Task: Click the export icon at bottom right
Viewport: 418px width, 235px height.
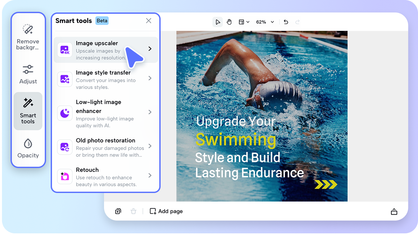Action: tap(394, 211)
